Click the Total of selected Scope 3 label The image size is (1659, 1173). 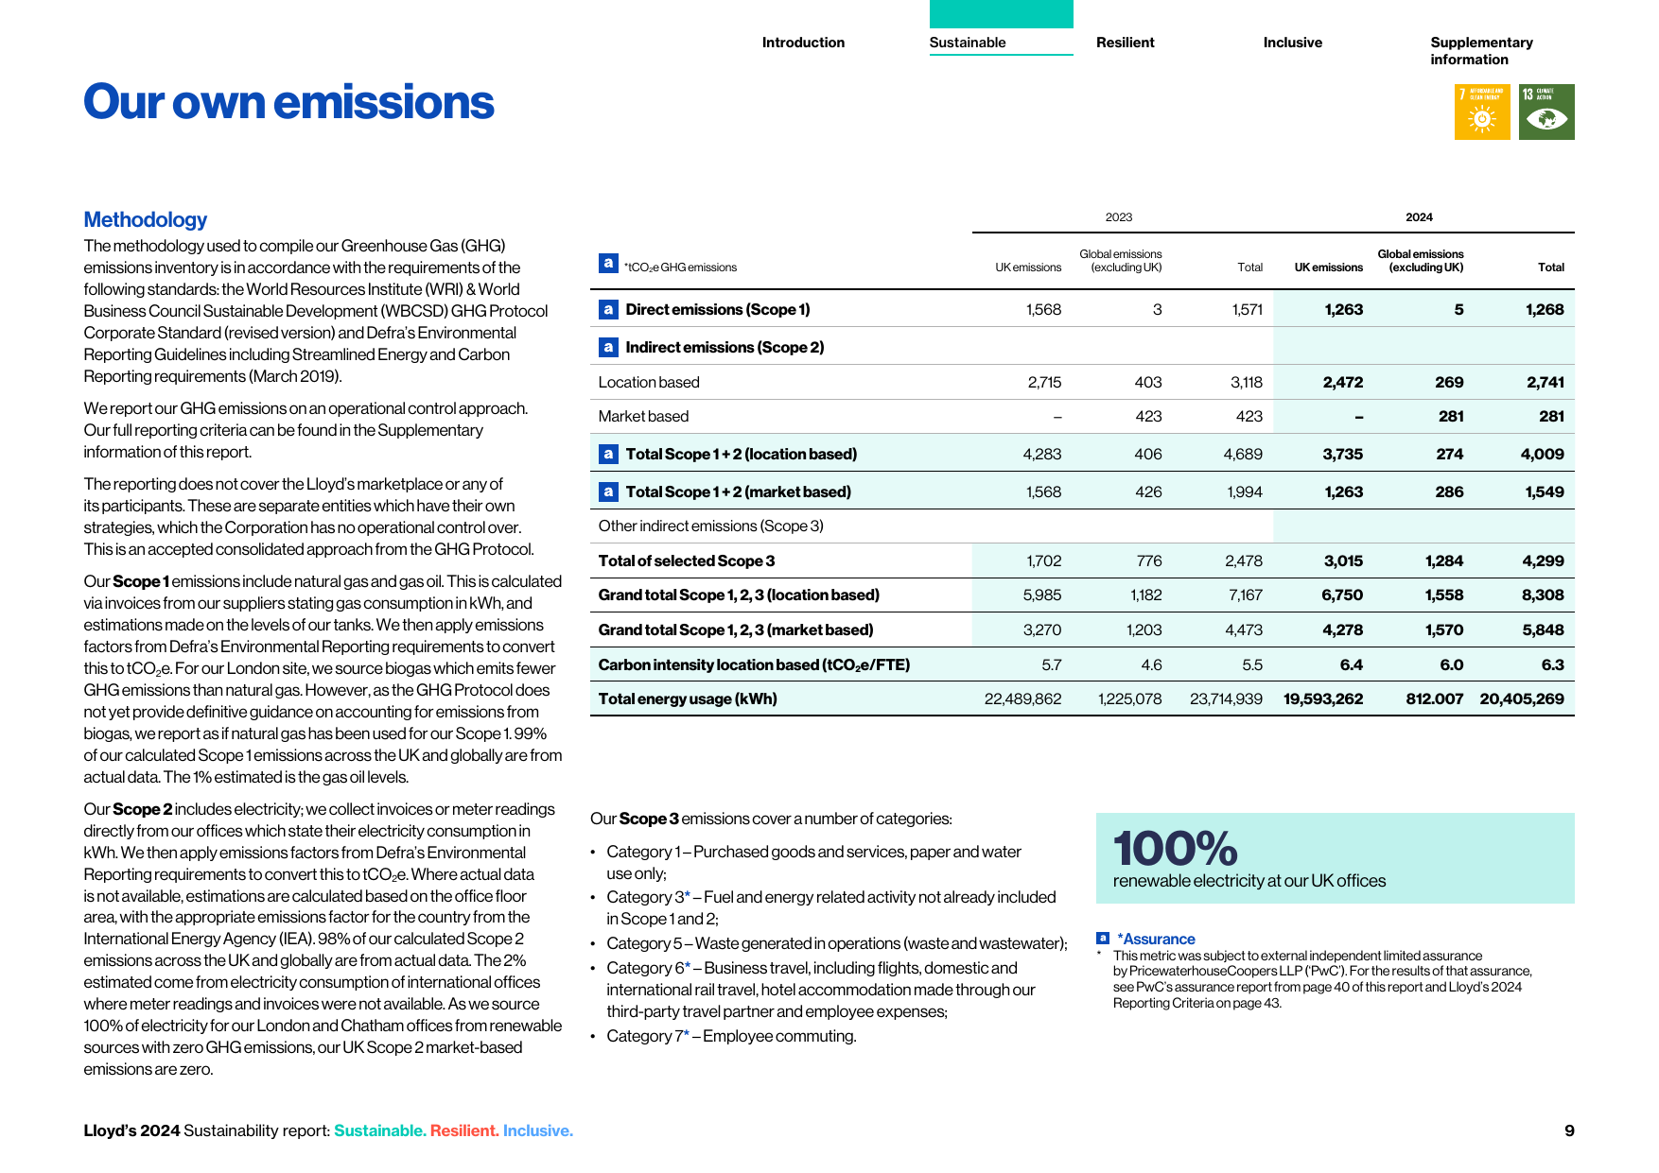[x=686, y=561]
